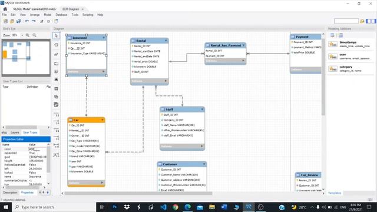Select the hand pan tool
This screenshot has height=212, width=377.
click(x=57, y=45)
